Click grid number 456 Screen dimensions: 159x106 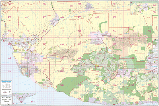(x=97, y=4)
